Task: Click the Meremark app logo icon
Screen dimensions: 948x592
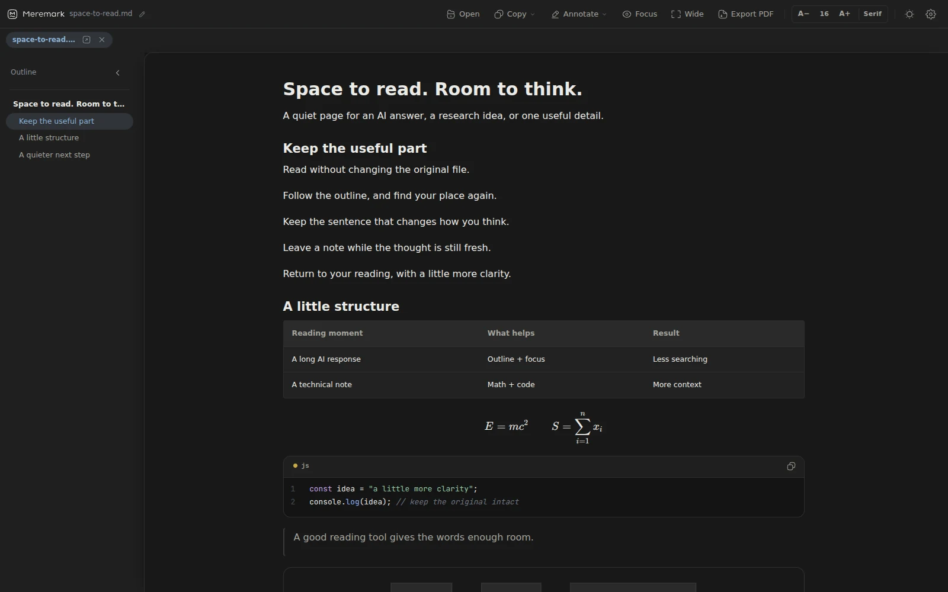Action: coord(12,14)
